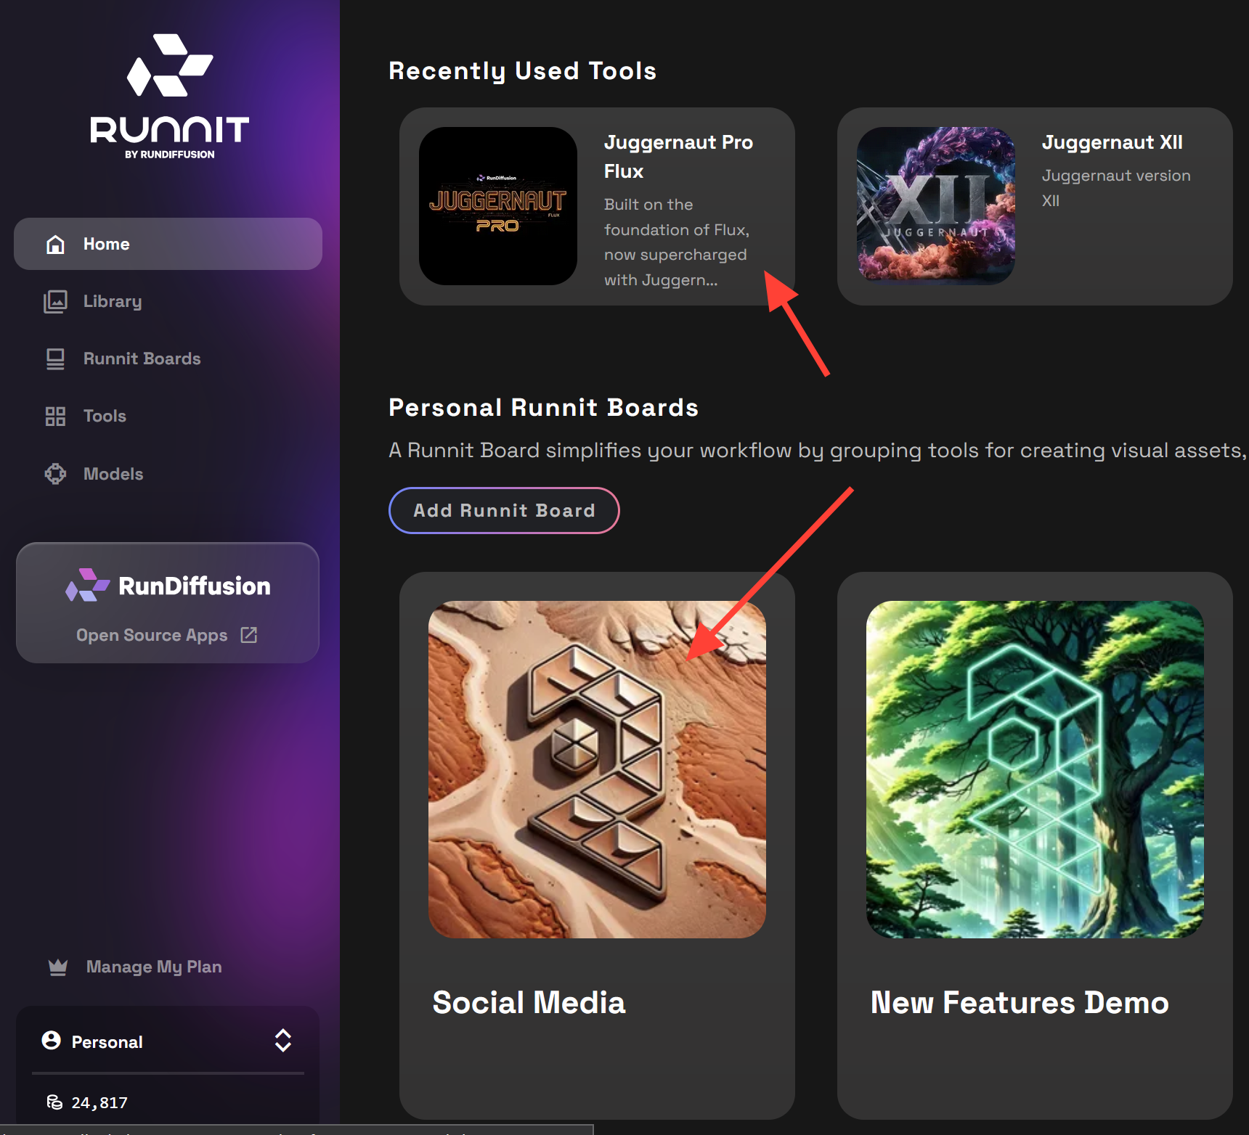Viewport: 1249px width, 1135px height.
Task: Click the 'Juggernaut version XII' description text
Action: pos(1116,188)
